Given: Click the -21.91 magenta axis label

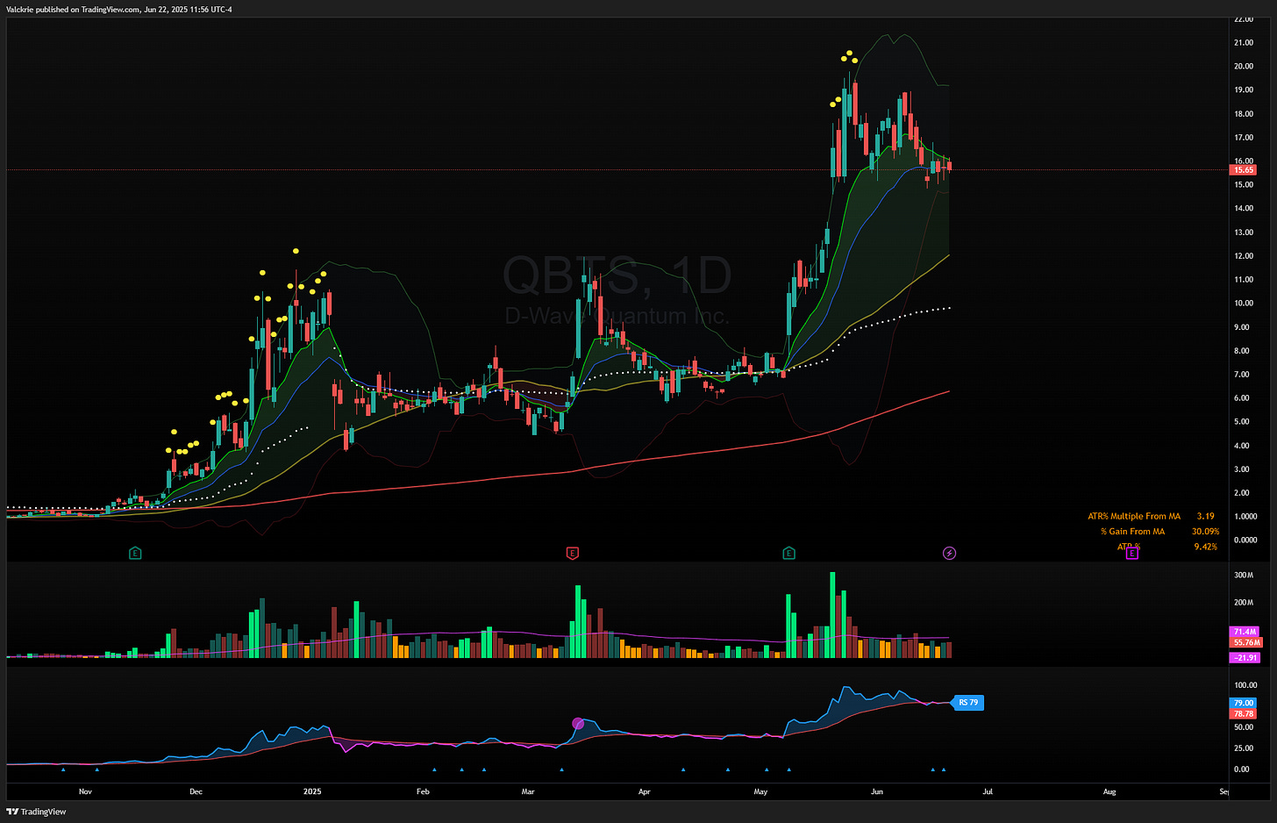Looking at the screenshot, I should click(1245, 657).
